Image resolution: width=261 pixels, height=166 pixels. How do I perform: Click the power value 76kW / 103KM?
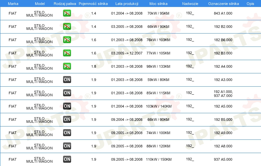pyautogui.click(x=158, y=40)
